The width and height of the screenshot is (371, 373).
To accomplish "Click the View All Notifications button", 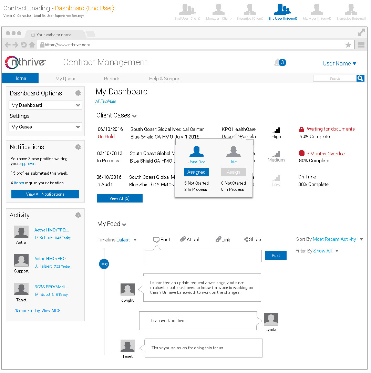I will click(45, 194).
